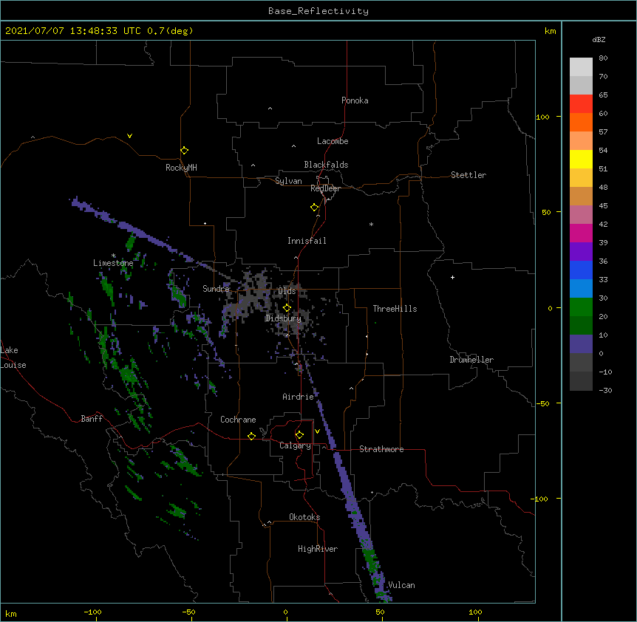
Task: Select the slate purple legend swatch above 0
Action: click(581, 344)
